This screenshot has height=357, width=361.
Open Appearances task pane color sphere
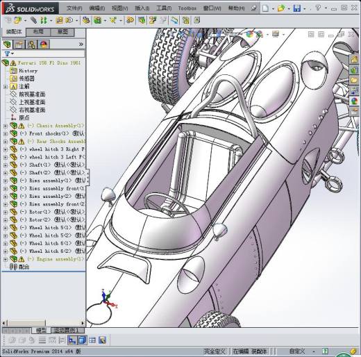[354, 101]
